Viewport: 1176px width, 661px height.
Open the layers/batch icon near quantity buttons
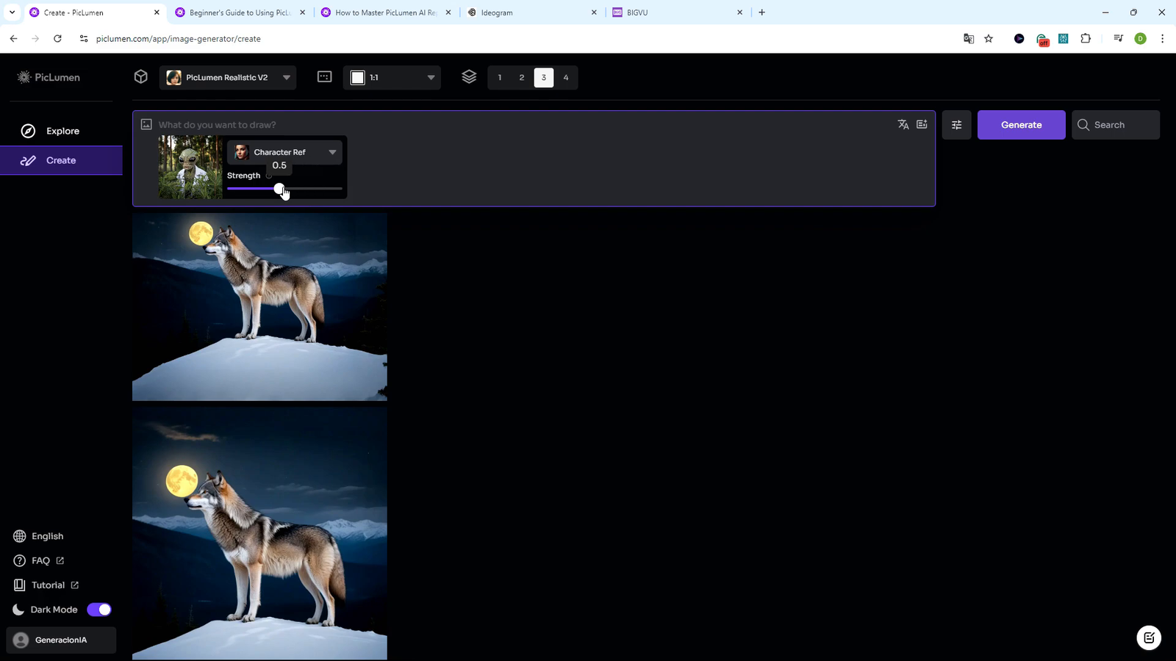pos(468,76)
